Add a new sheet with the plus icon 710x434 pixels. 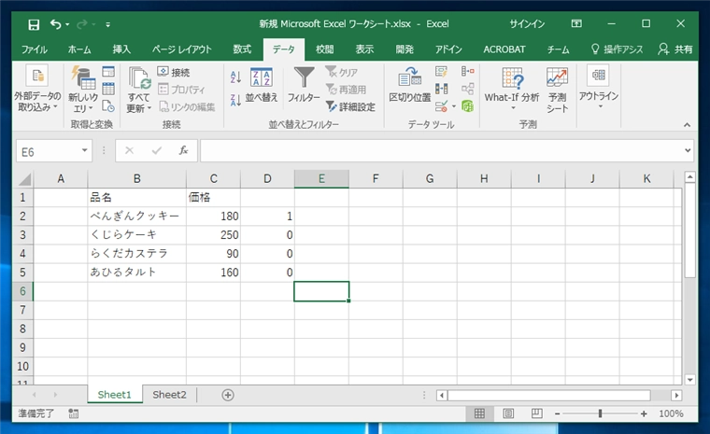pyautogui.click(x=228, y=395)
